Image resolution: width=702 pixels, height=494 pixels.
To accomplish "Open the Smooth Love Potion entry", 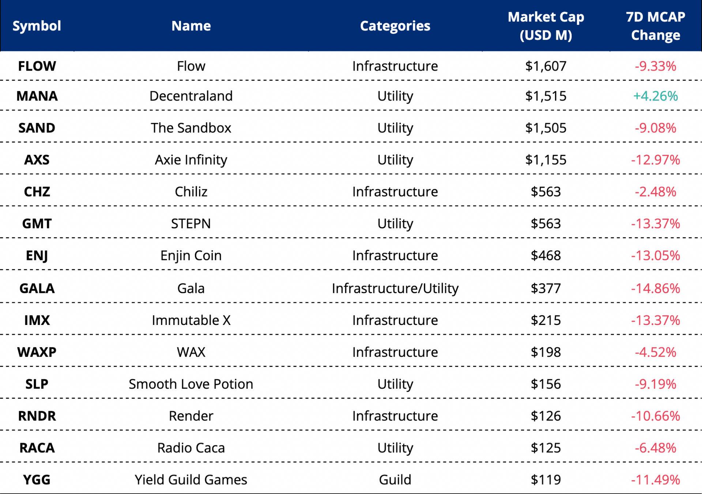I will point(191,384).
